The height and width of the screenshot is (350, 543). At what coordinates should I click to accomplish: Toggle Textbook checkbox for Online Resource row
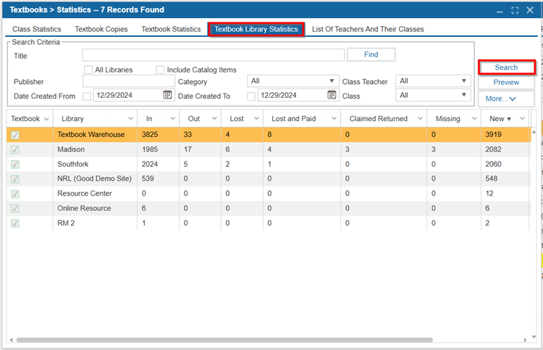point(15,208)
